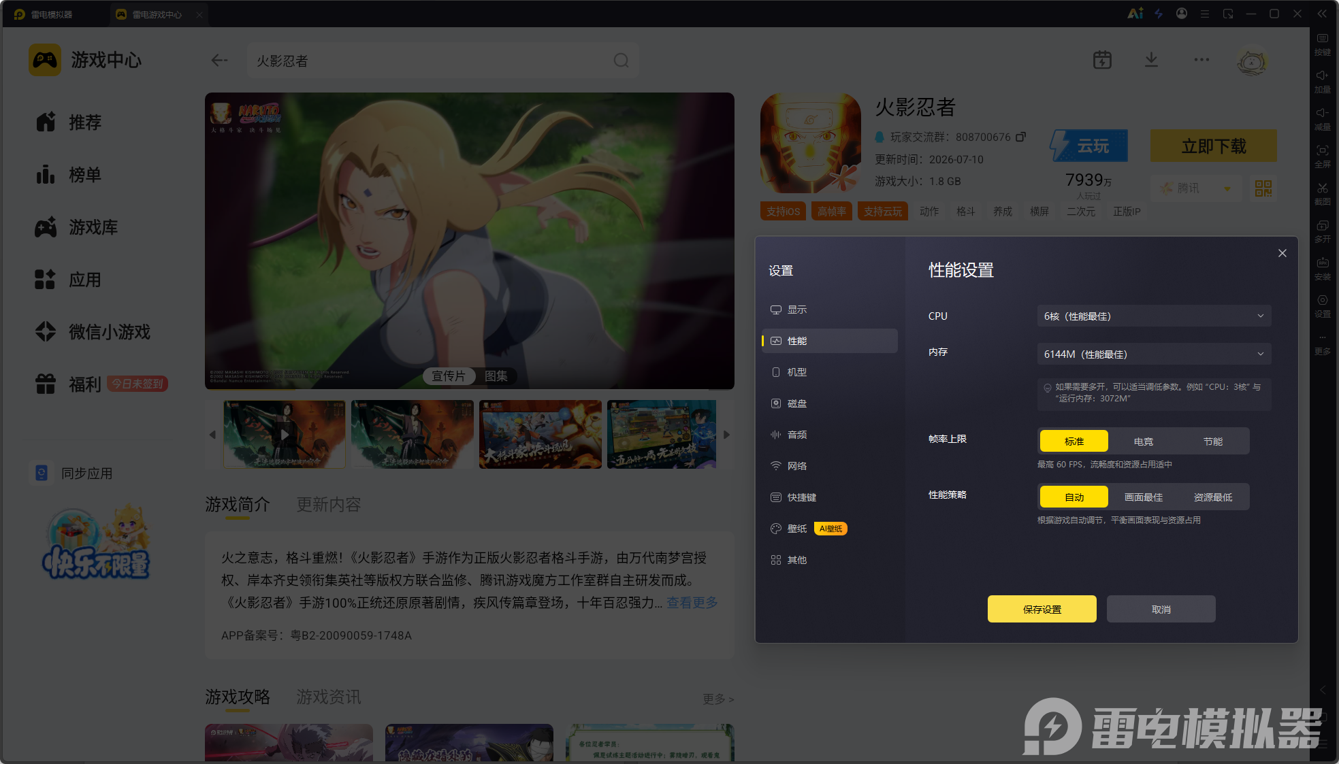This screenshot has height=764, width=1339.
Task: Open 机型 device model settings
Action: coord(830,372)
